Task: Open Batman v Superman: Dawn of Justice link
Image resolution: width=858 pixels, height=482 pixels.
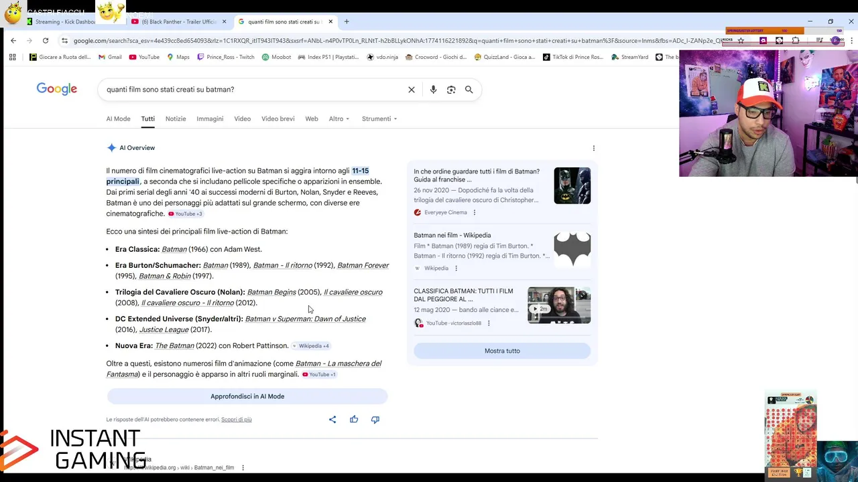Action: point(306,319)
